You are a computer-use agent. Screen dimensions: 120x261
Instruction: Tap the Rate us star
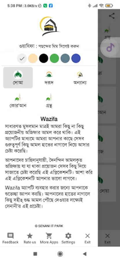(30, 238)
